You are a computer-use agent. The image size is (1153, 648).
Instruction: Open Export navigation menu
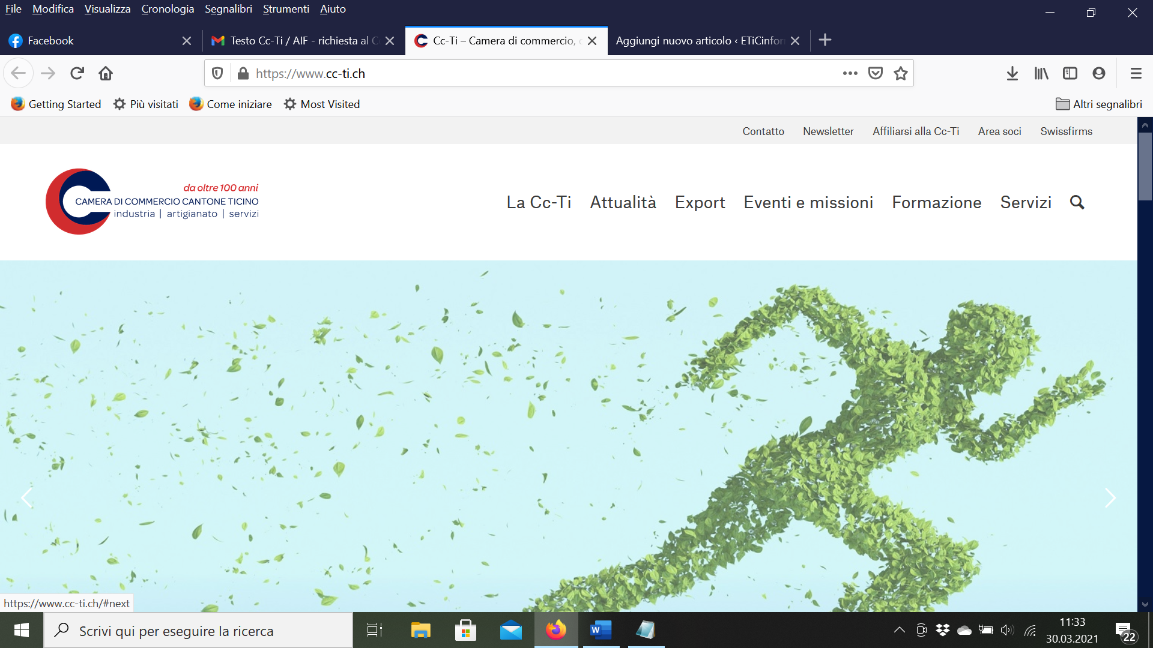[x=700, y=202]
